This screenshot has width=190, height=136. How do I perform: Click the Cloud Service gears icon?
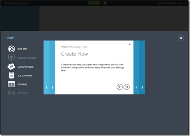click(11, 67)
